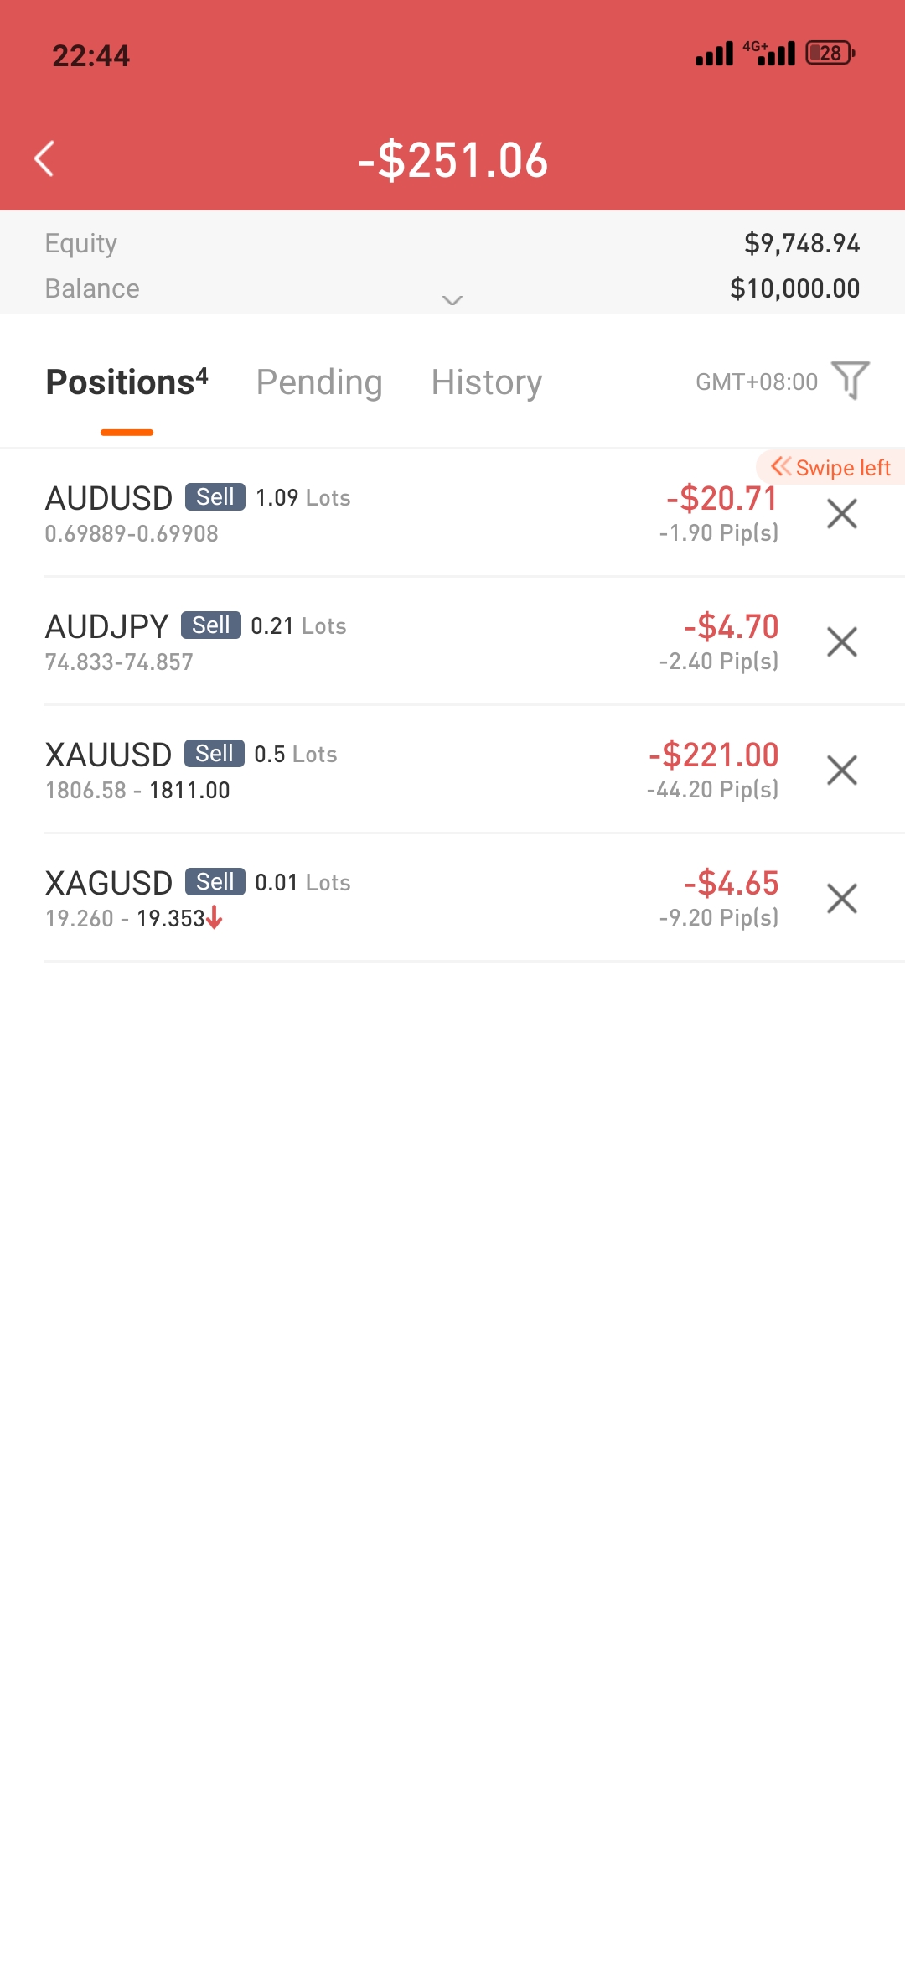Close the XAGUSD silver position
905x1962 pixels.
click(842, 899)
